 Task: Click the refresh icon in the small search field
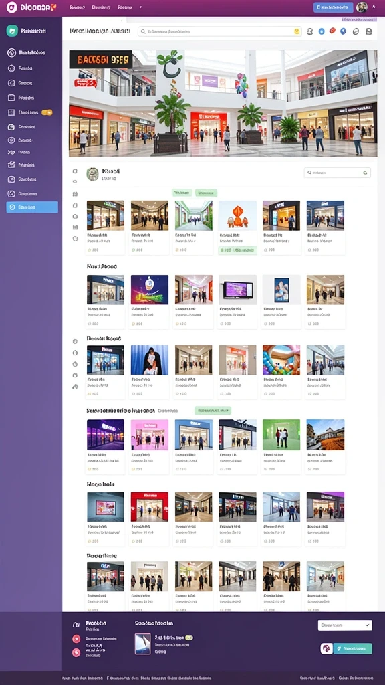[x=366, y=173]
